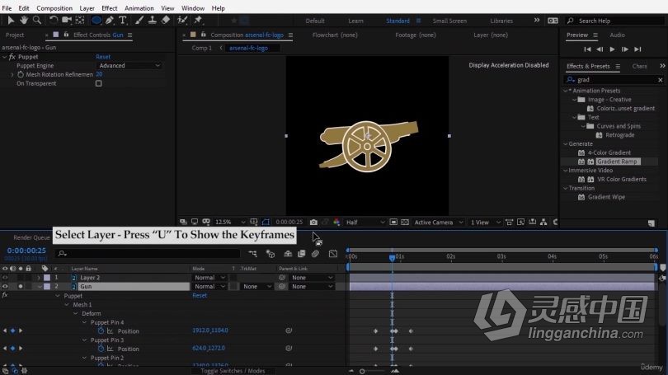This screenshot has height=375, width=668.
Task: Select the Puppet Pin tool
Action: (x=198, y=20)
